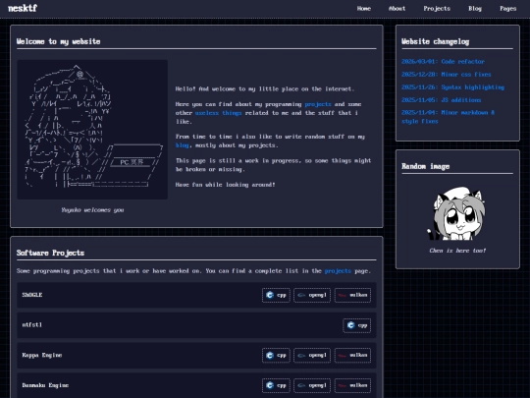Open the Blog nav item
The width and height of the screenshot is (530, 398).
pos(475,9)
